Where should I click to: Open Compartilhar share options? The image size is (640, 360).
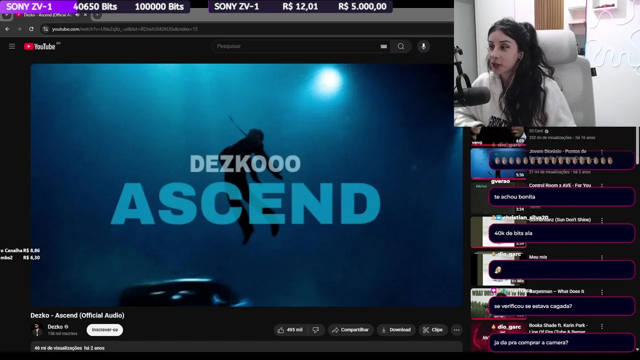tap(350, 330)
